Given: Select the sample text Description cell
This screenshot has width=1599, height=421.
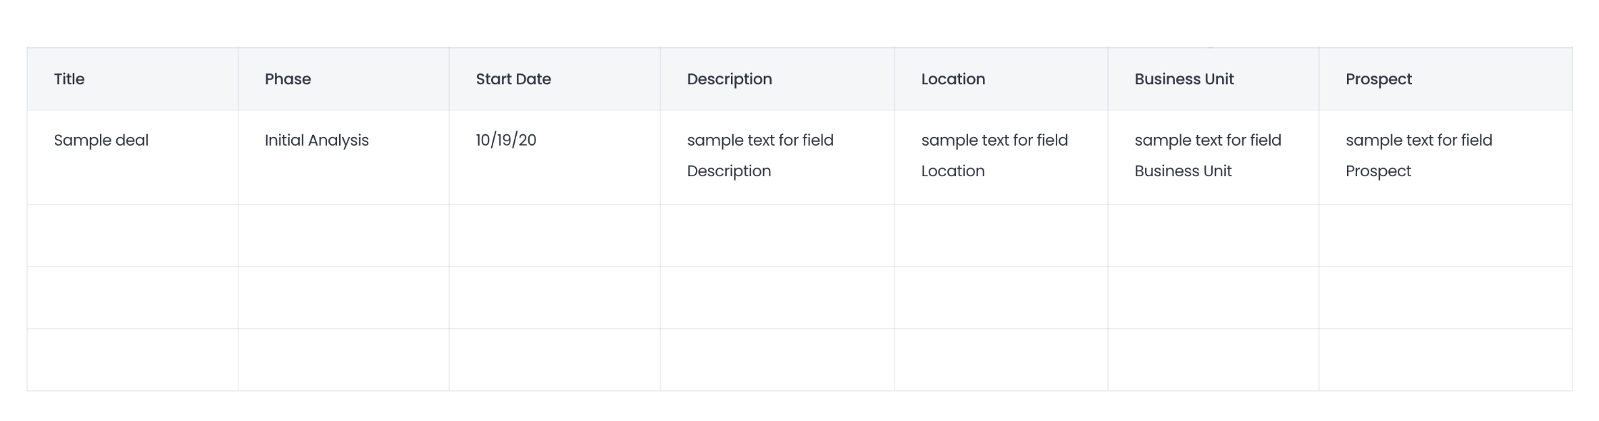Looking at the screenshot, I should click(x=760, y=156).
